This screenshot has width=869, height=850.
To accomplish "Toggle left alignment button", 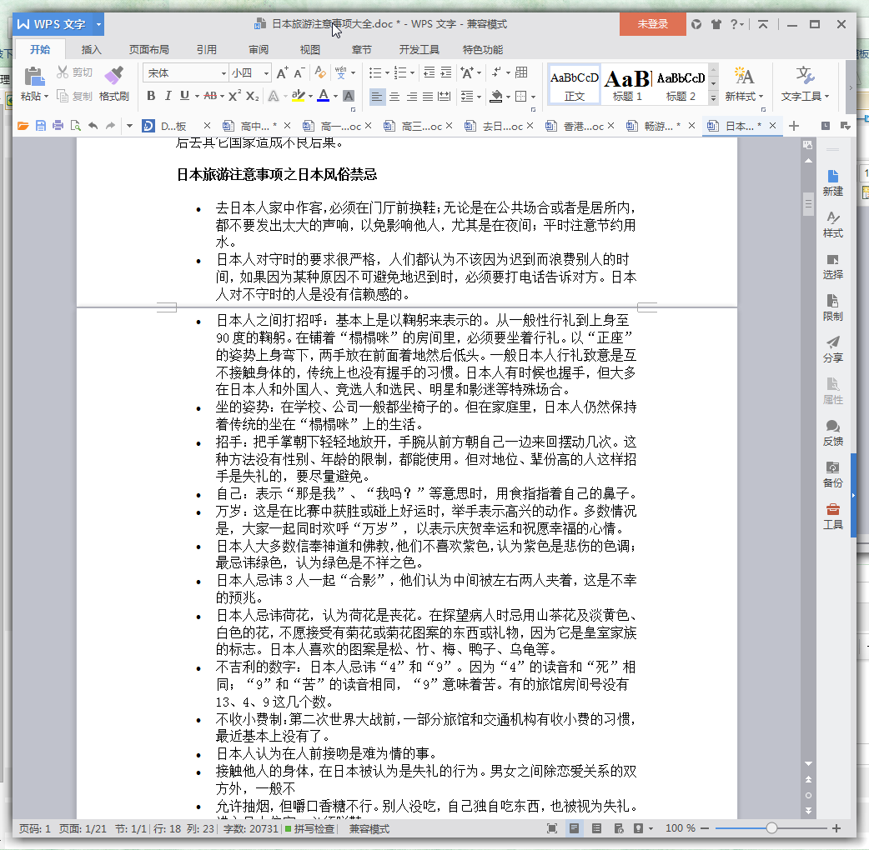I will click(377, 97).
